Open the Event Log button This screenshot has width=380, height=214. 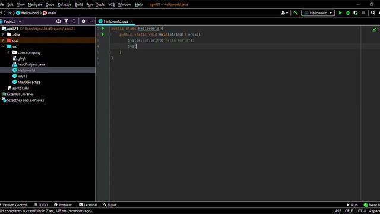372,205
